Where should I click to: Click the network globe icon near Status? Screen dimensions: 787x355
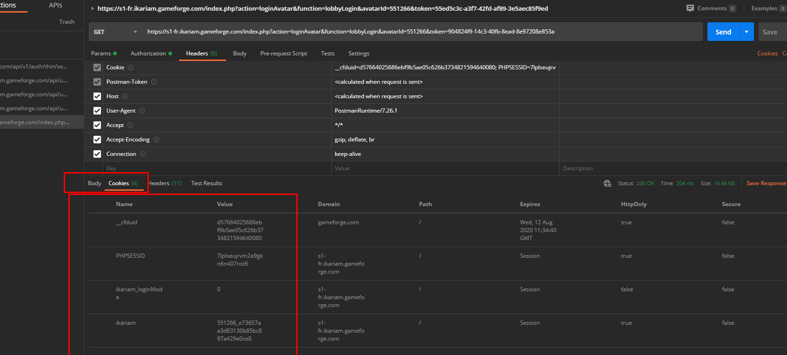pos(607,183)
